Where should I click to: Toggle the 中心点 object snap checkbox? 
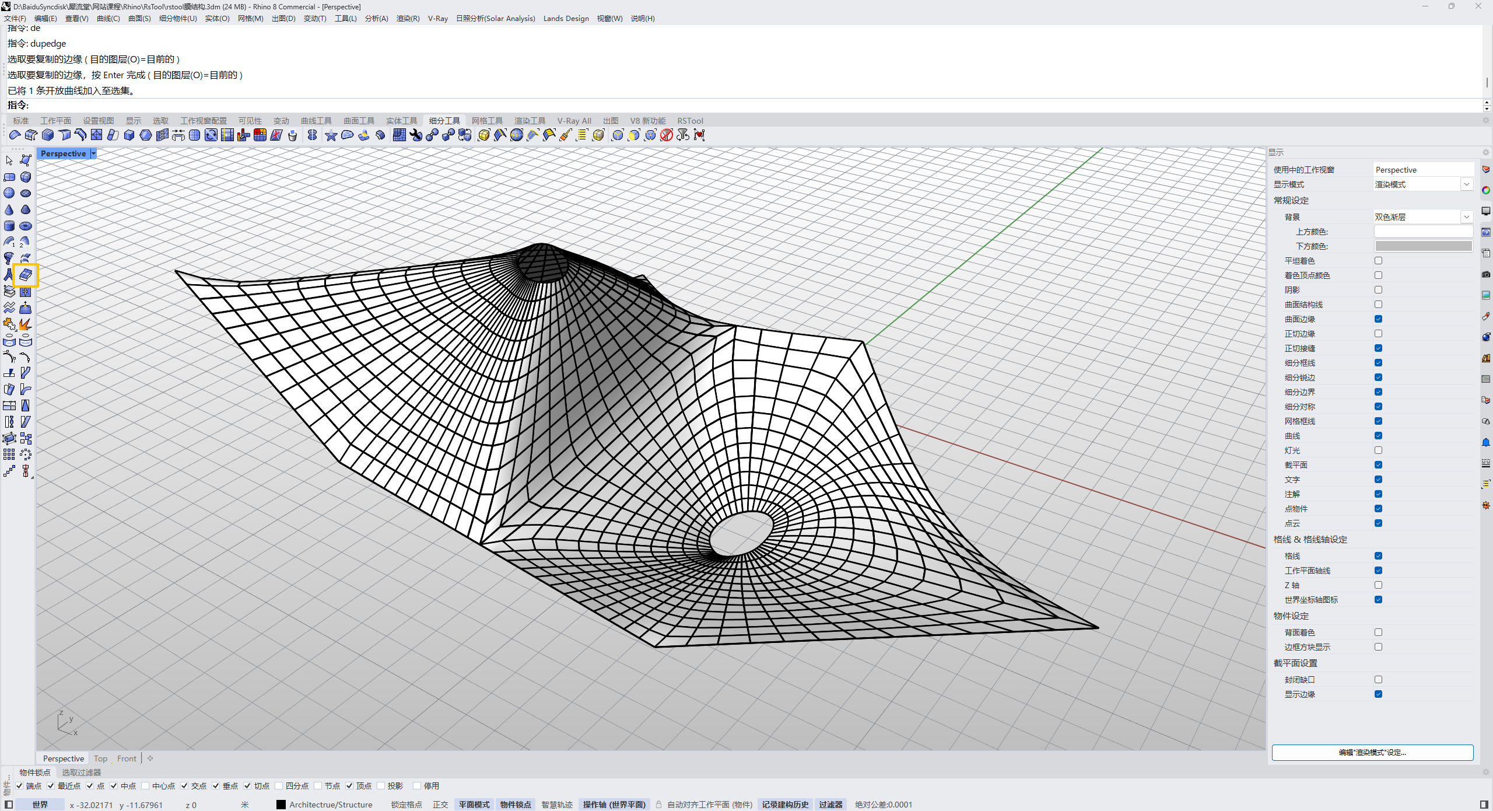pos(146,786)
